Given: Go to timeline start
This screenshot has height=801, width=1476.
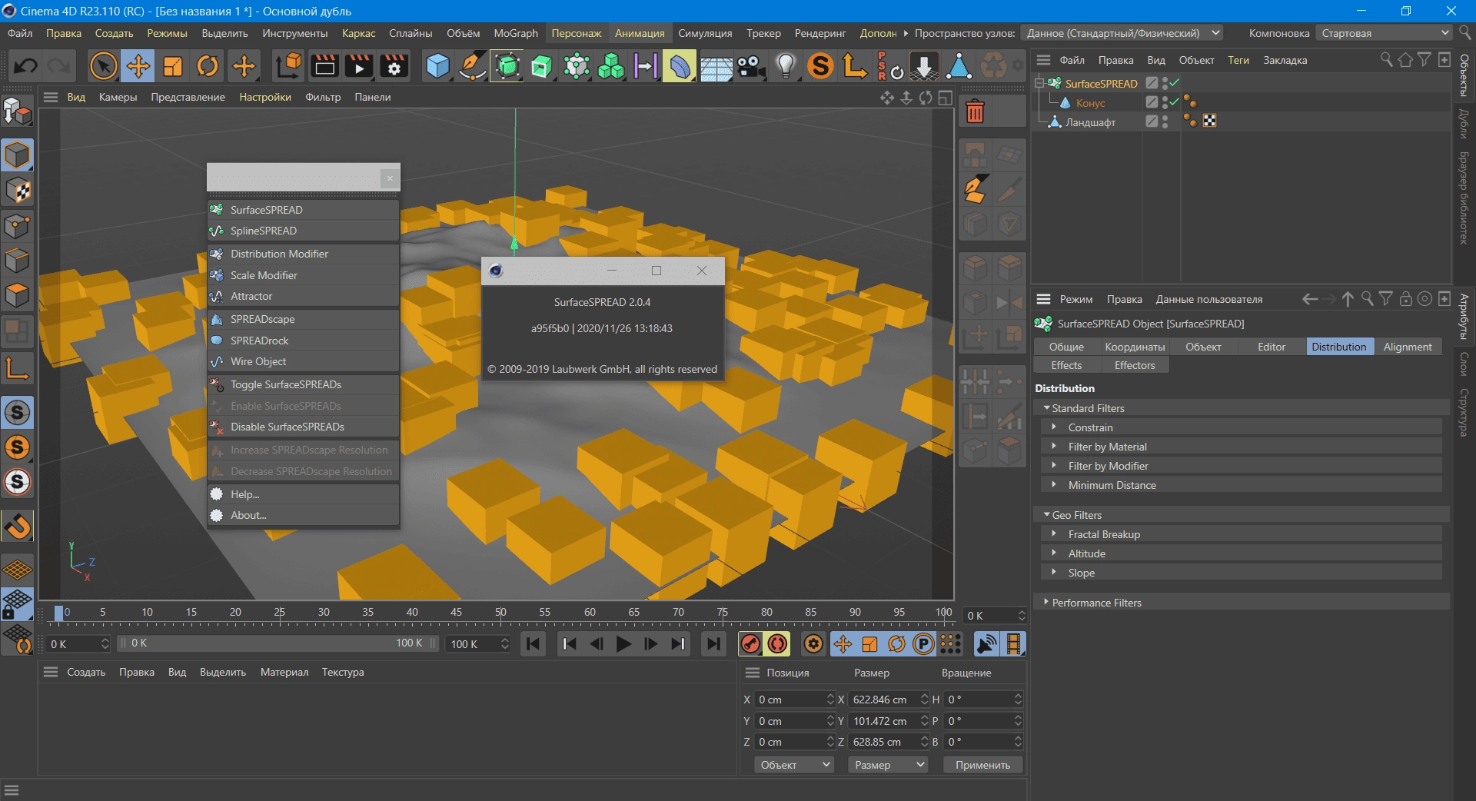Looking at the screenshot, I should tap(533, 644).
